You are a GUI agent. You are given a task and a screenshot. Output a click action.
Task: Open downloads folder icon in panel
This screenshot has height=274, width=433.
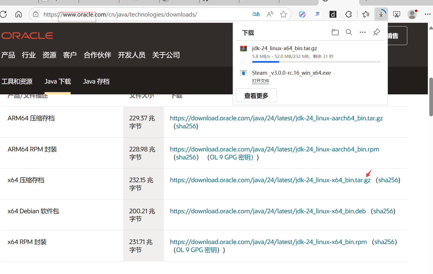point(335,32)
